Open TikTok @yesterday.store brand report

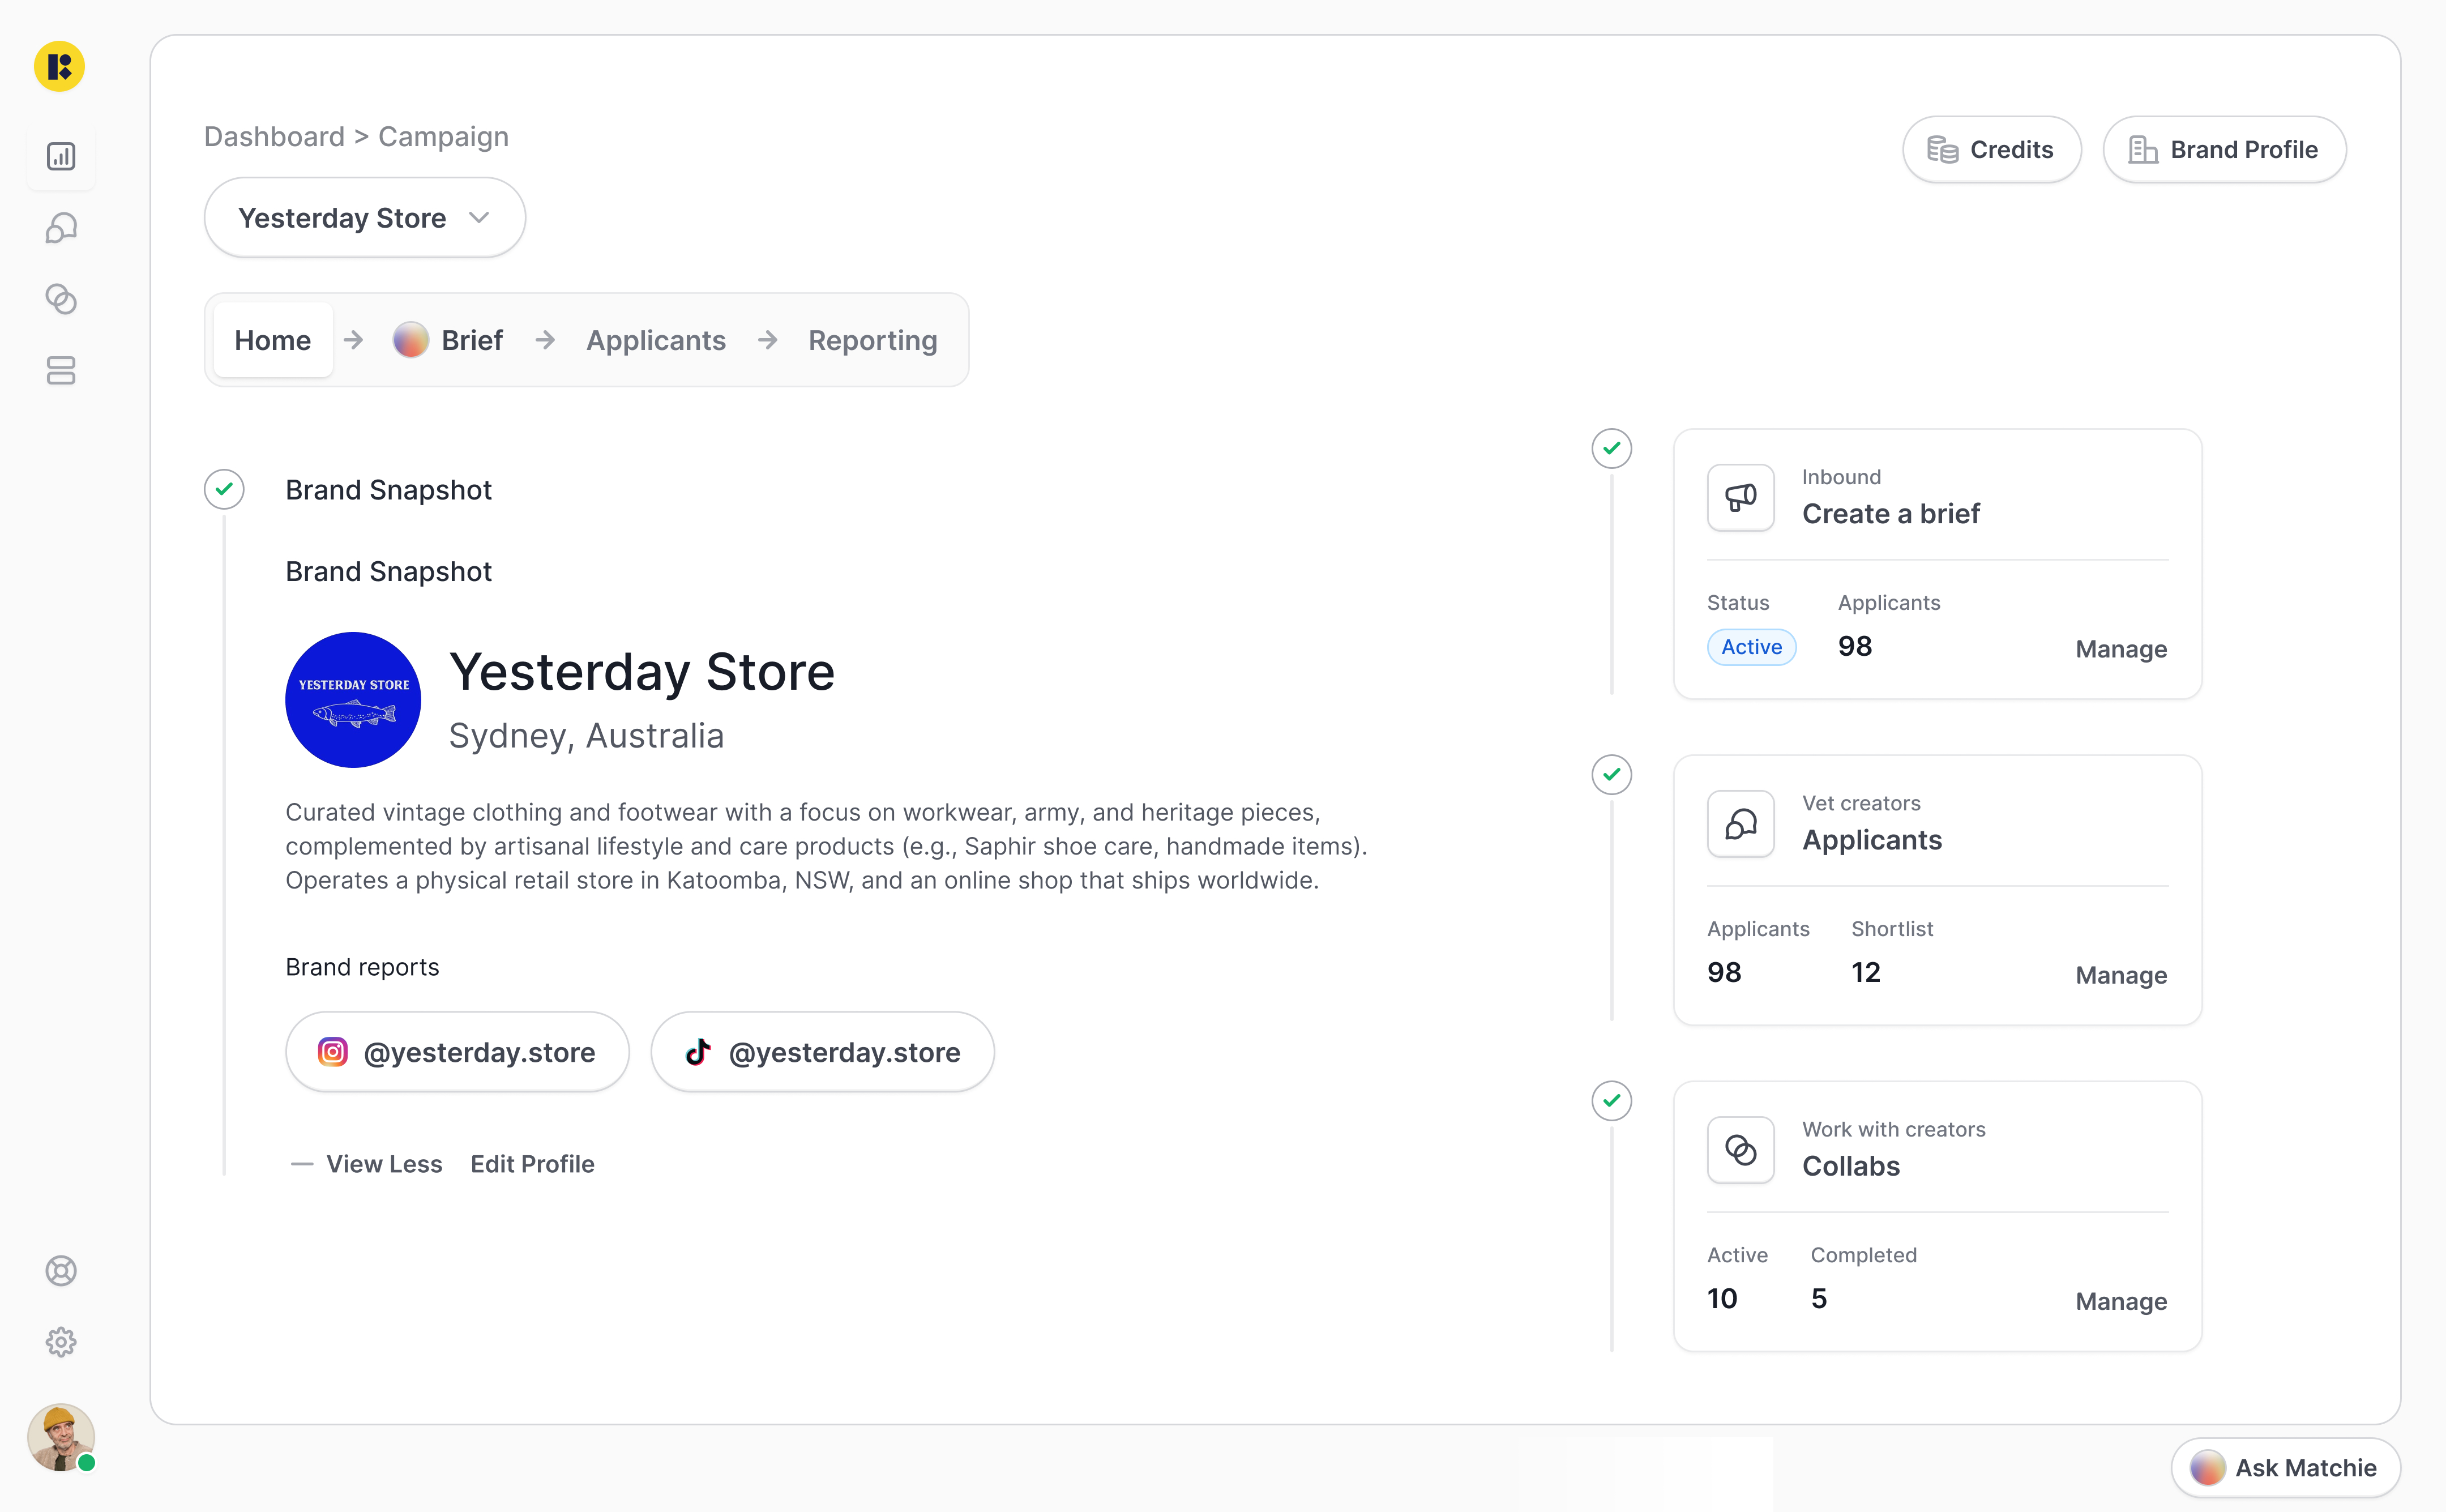[x=823, y=1052]
